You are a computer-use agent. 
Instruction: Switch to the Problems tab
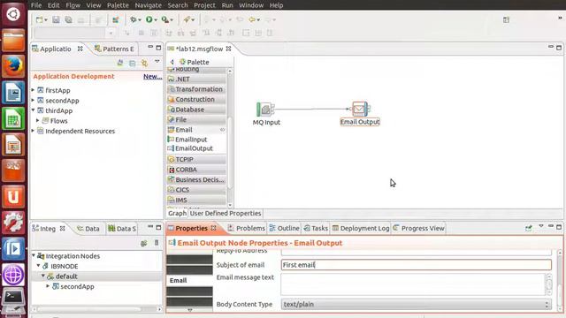click(247, 228)
